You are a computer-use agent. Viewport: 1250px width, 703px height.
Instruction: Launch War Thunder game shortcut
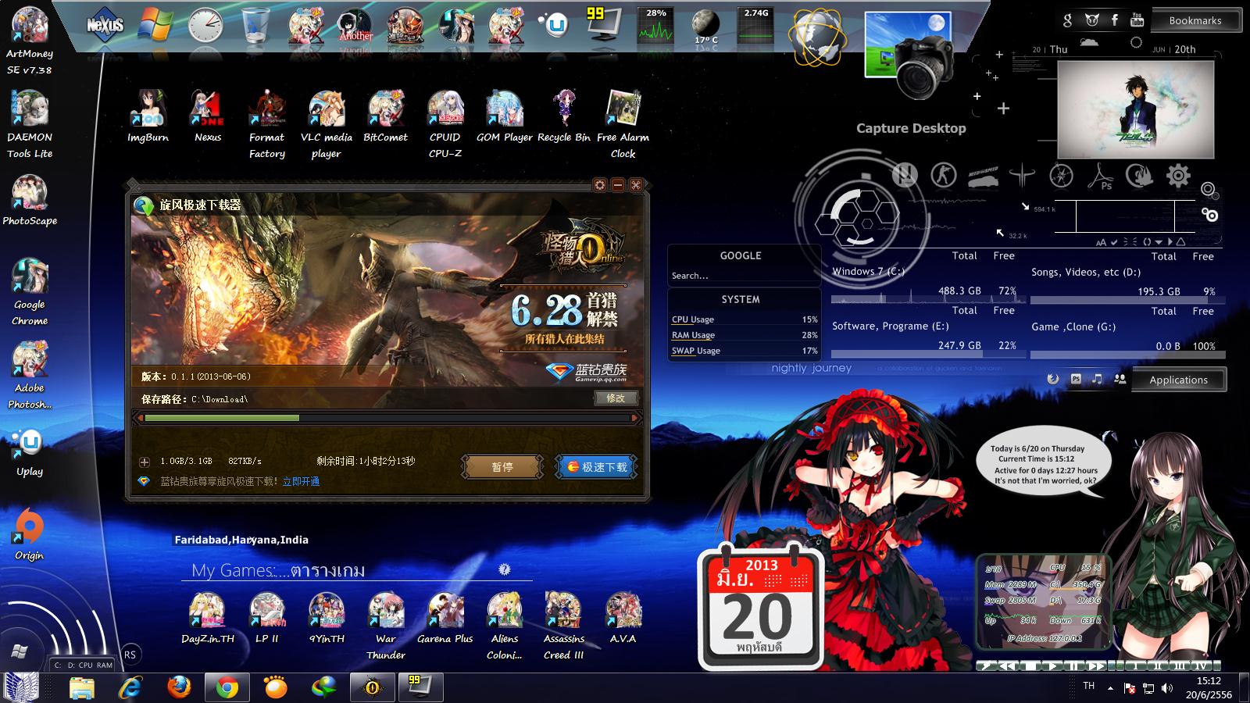tap(386, 626)
